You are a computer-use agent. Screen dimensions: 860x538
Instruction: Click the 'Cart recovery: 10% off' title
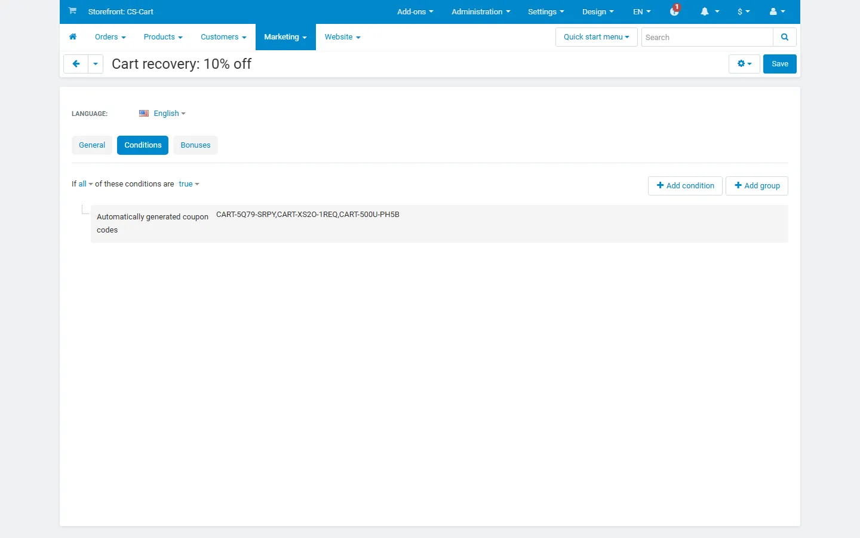click(182, 64)
